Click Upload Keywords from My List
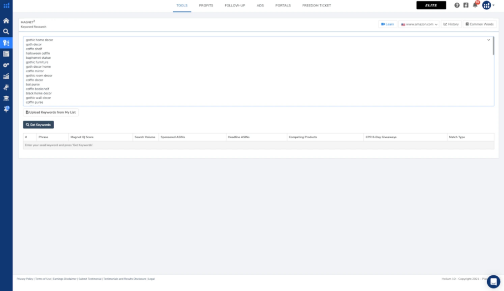The image size is (504, 291). (51, 113)
